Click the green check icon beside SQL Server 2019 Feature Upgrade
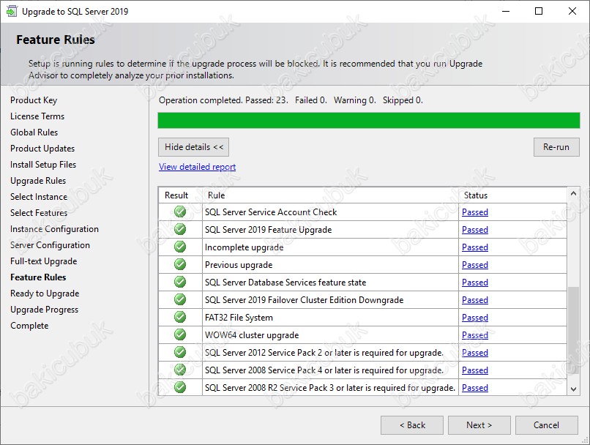The image size is (590, 445). (180, 229)
